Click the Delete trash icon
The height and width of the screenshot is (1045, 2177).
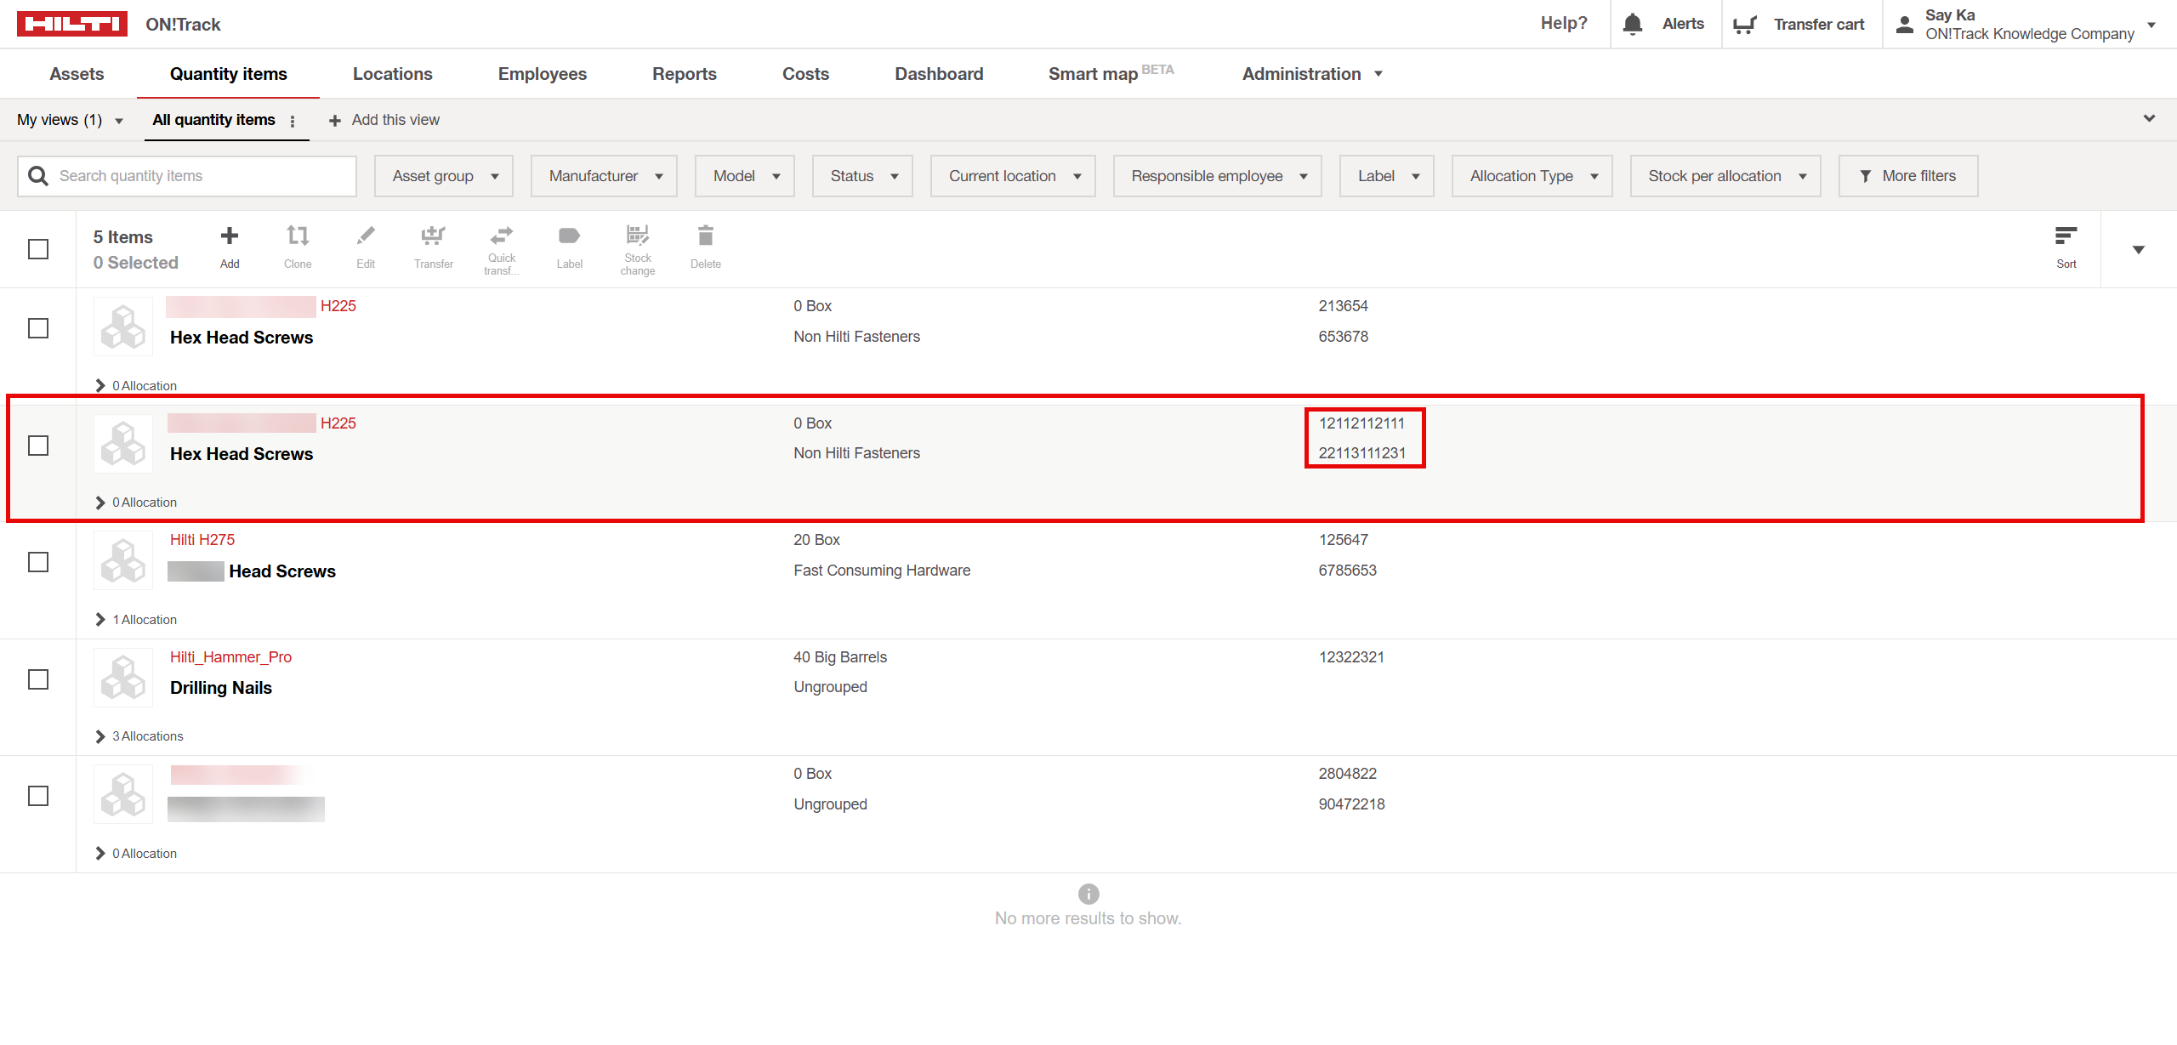(x=705, y=236)
